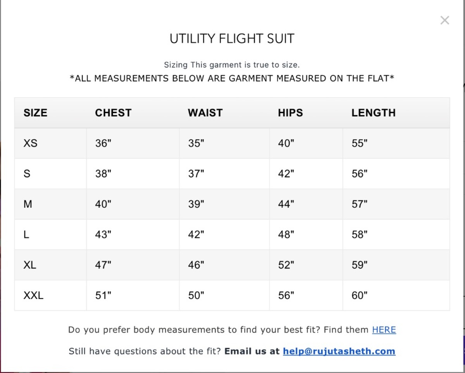Click the L hips value 48"

(286, 234)
